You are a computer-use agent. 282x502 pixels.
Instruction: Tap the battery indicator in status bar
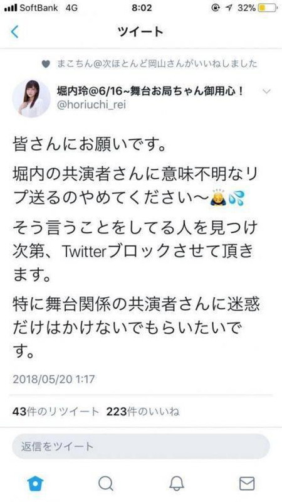[x=268, y=8]
